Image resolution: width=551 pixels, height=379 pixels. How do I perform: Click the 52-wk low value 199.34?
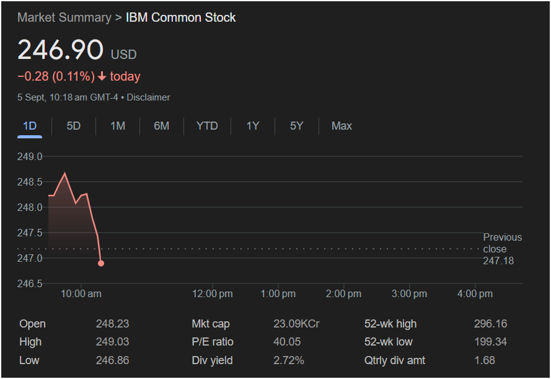(x=490, y=342)
